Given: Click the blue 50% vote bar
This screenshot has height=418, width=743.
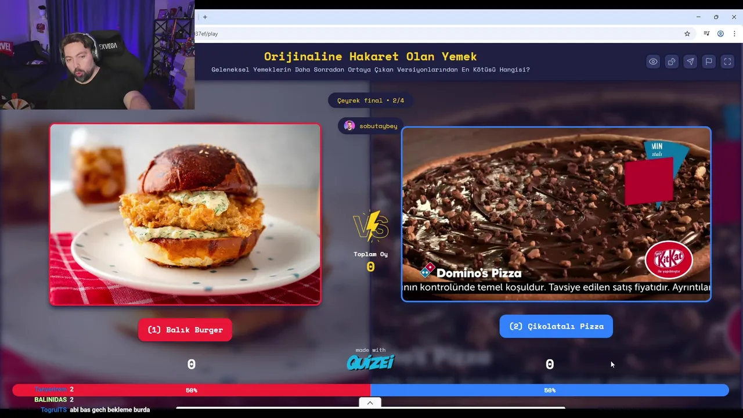Looking at the screenshot, I should (550, 390).
